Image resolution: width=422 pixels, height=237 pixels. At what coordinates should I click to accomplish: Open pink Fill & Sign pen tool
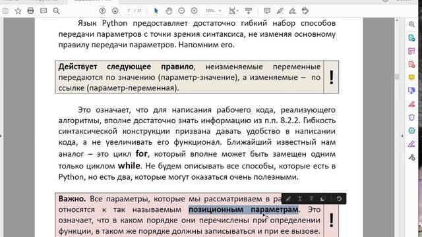tap(411, 104)
